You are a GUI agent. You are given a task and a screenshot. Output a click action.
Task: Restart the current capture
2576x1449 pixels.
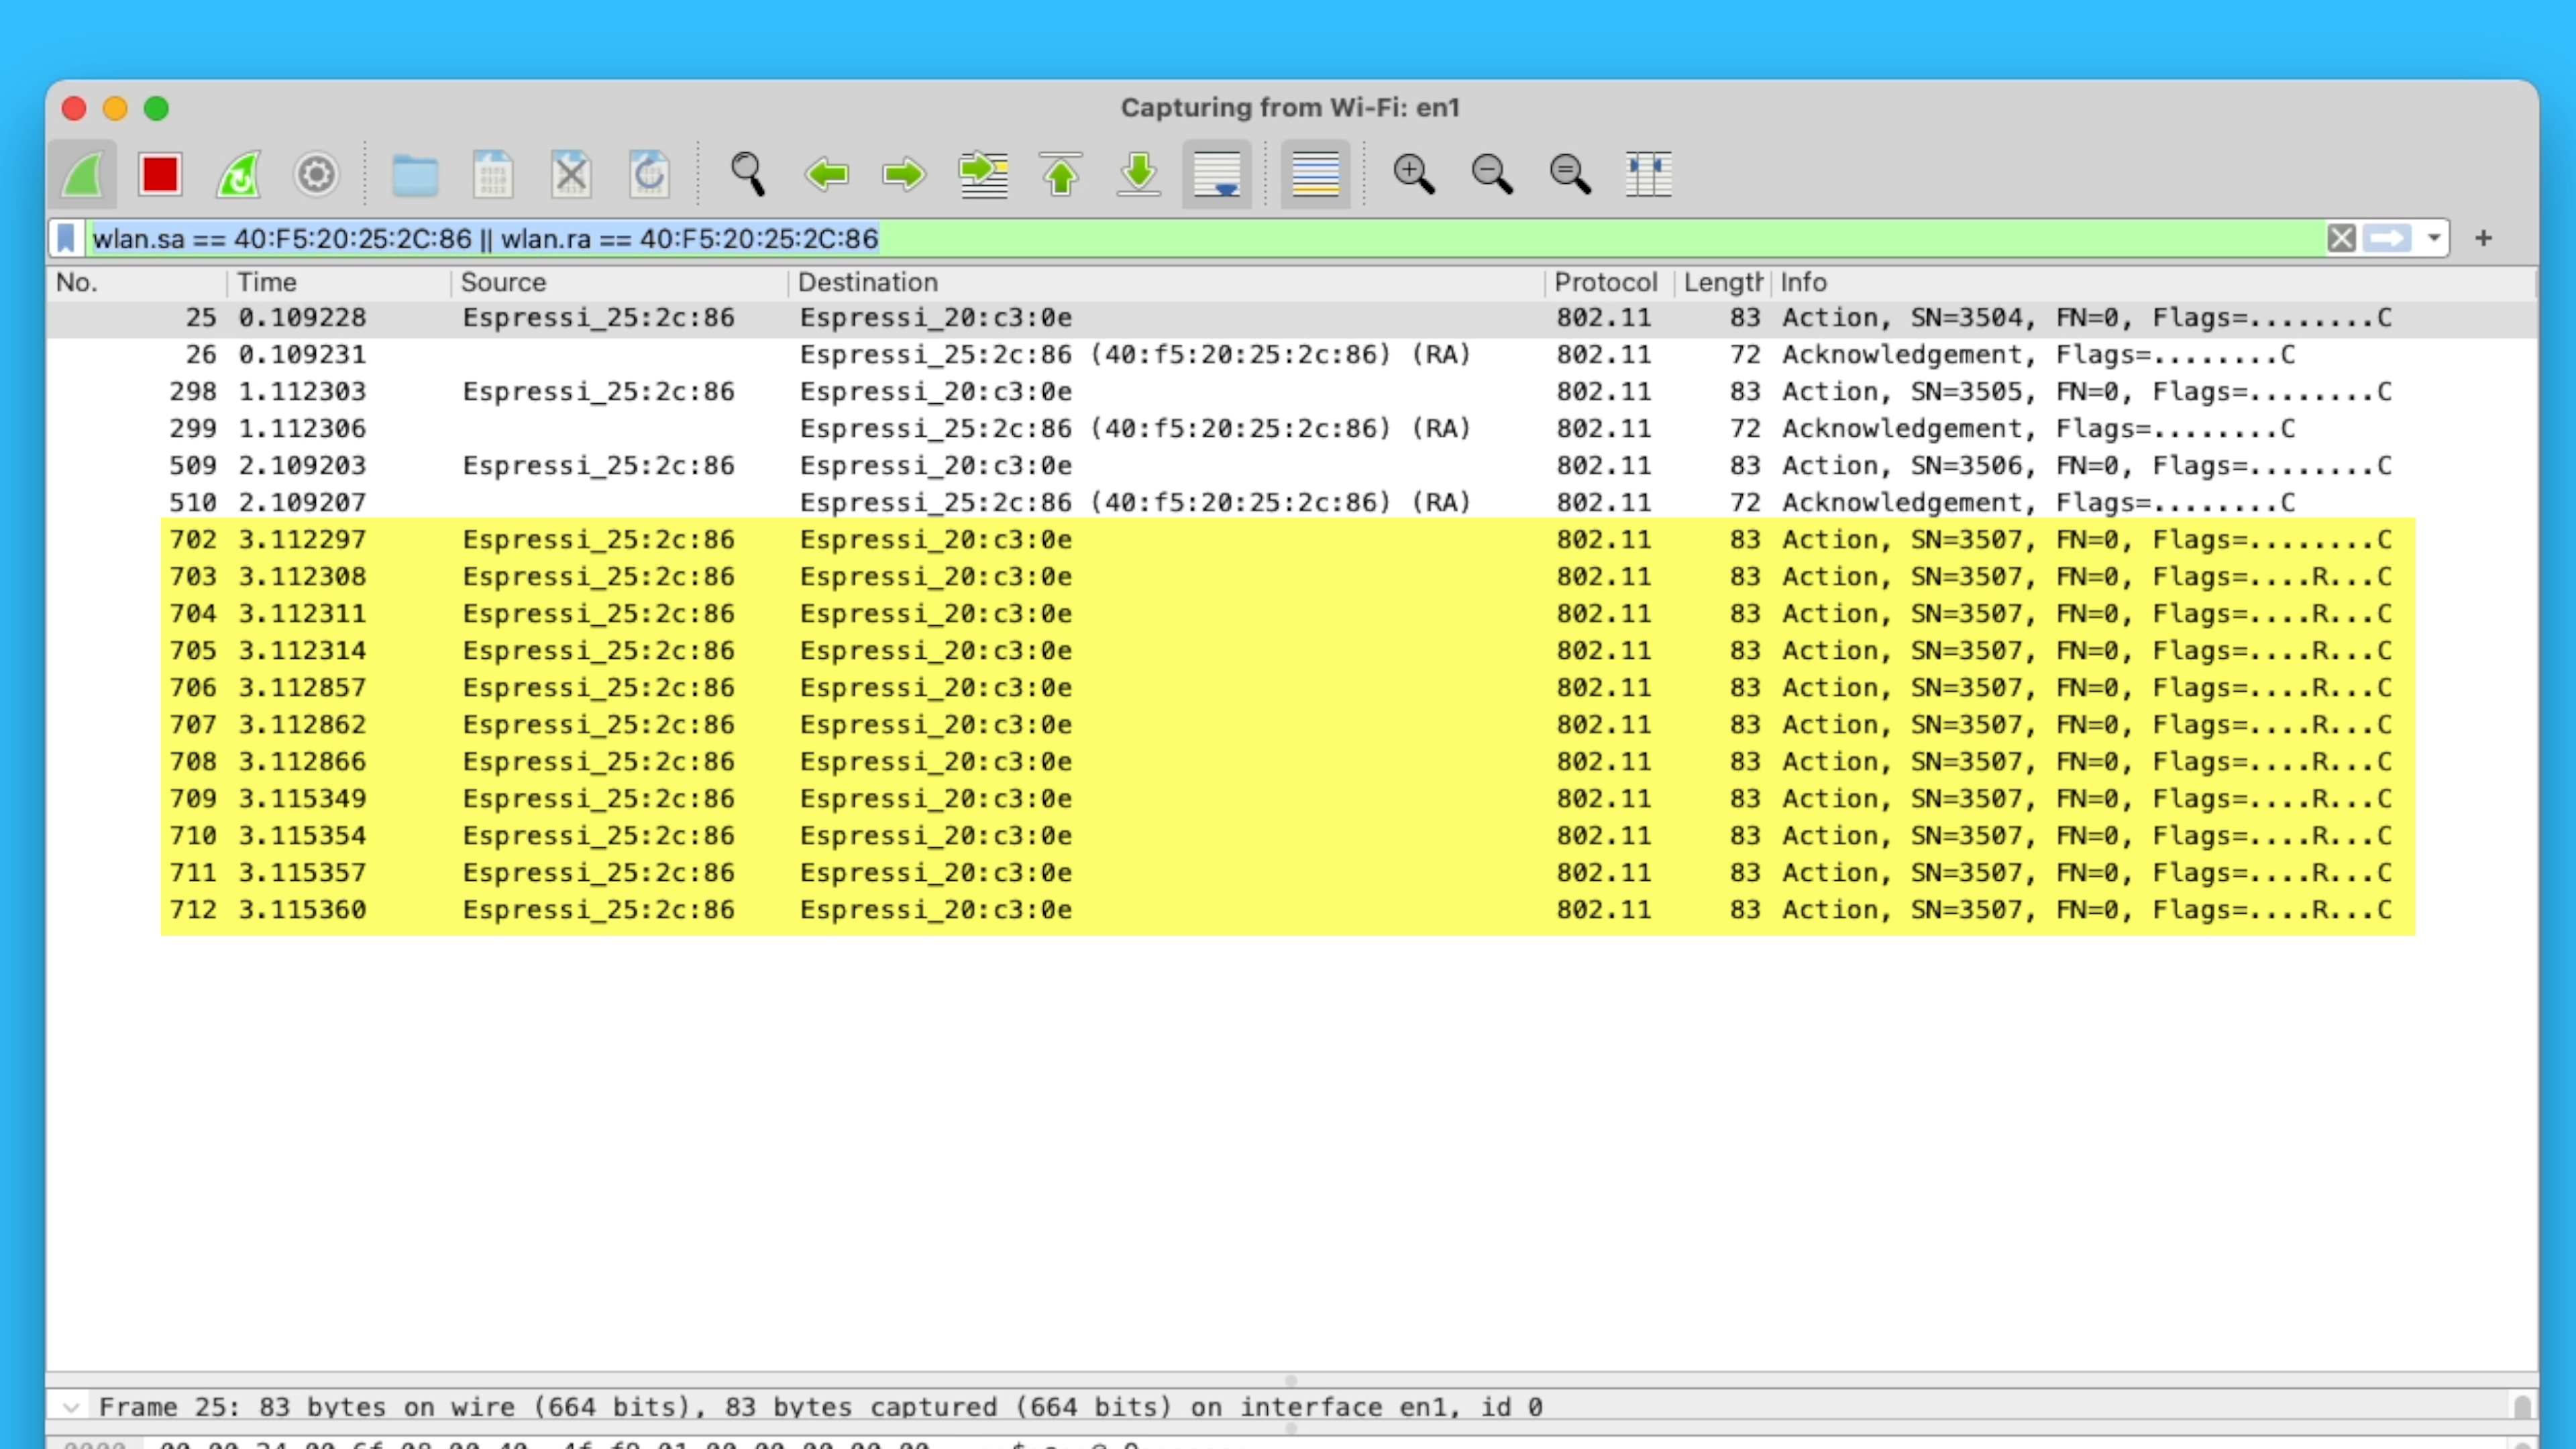click(239, 175)
